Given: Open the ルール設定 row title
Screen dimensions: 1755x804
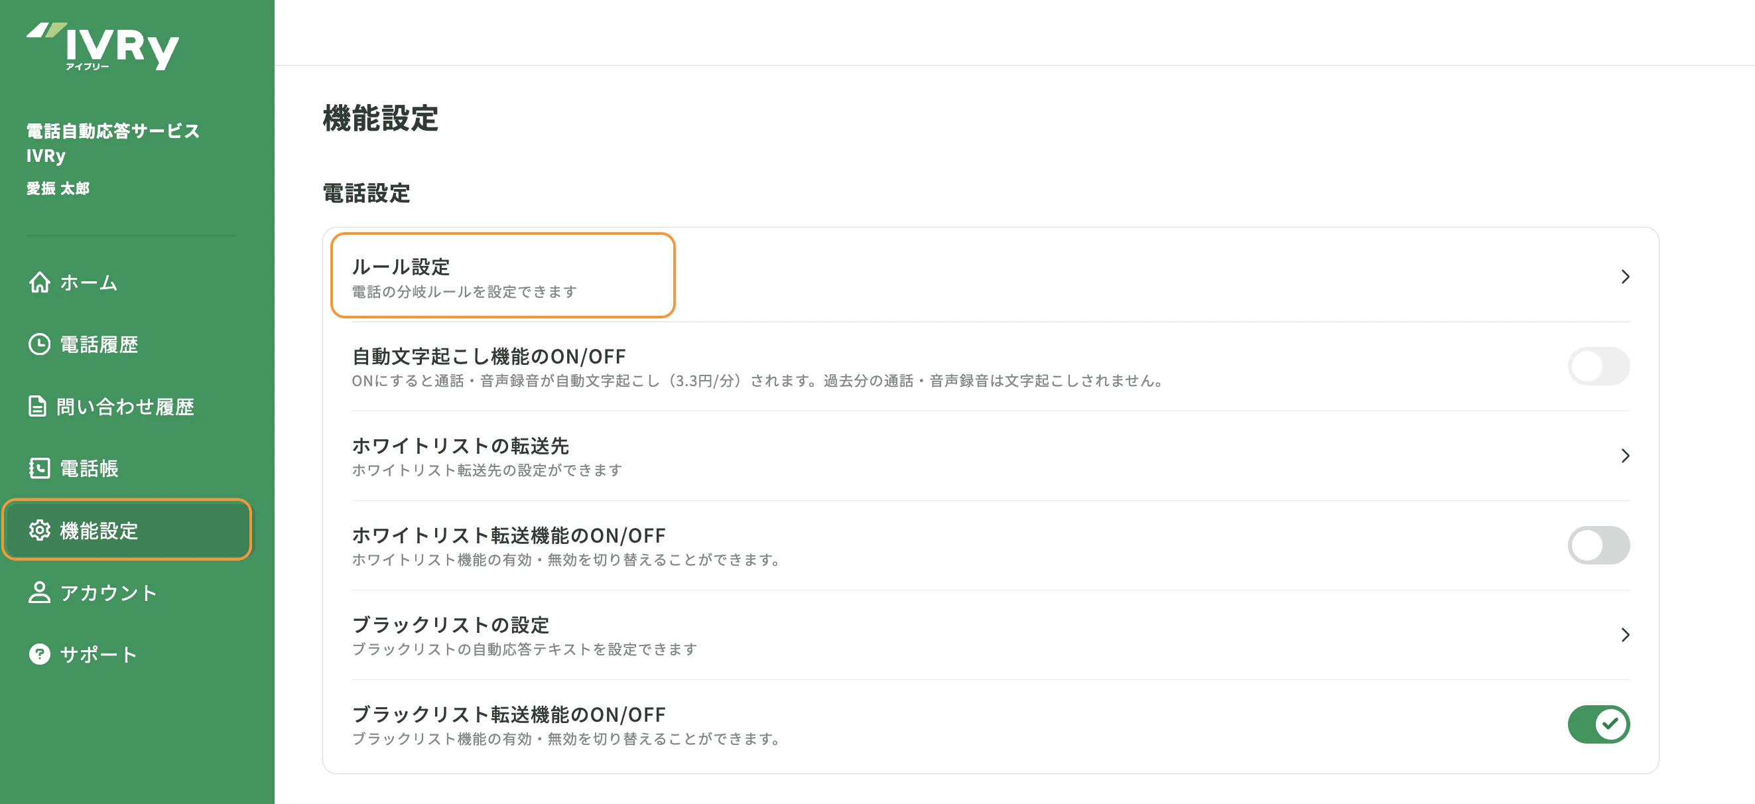Looking at the screenshot, I should pyautogui.click(x=401, y=267).
